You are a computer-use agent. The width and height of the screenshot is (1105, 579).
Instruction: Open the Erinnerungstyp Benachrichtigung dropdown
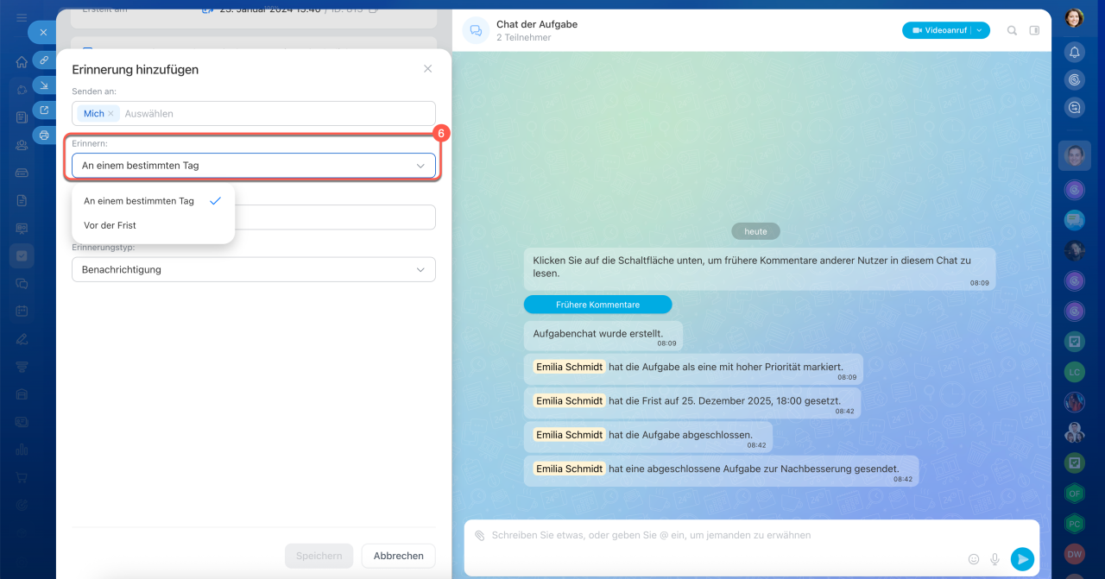254,270
